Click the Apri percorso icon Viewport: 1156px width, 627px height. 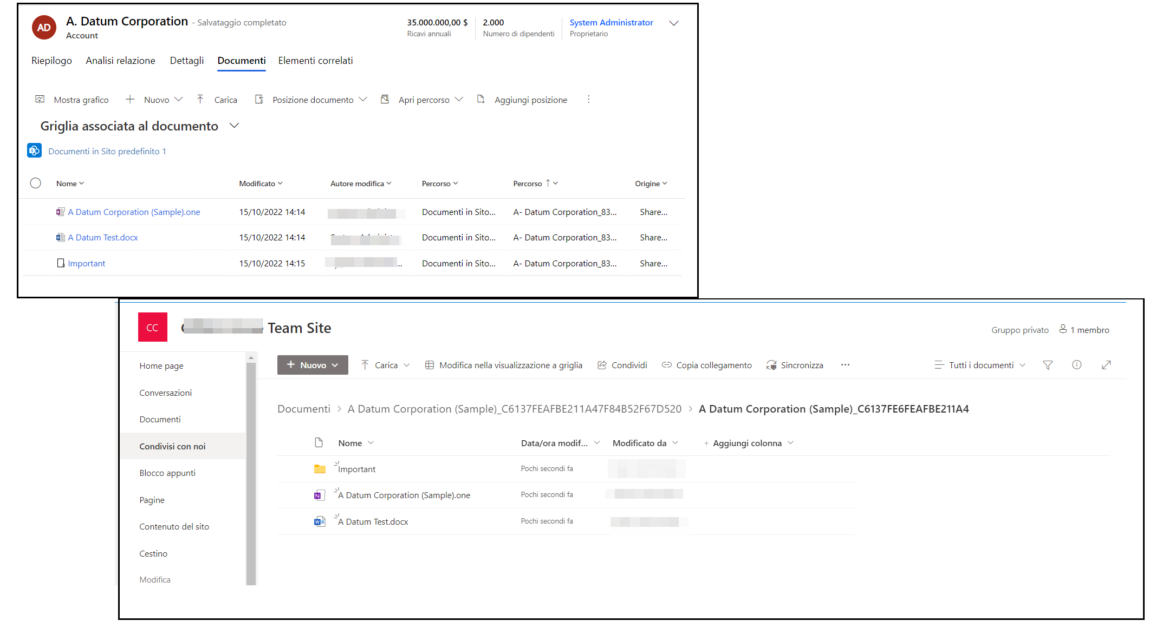pos(385,99)
